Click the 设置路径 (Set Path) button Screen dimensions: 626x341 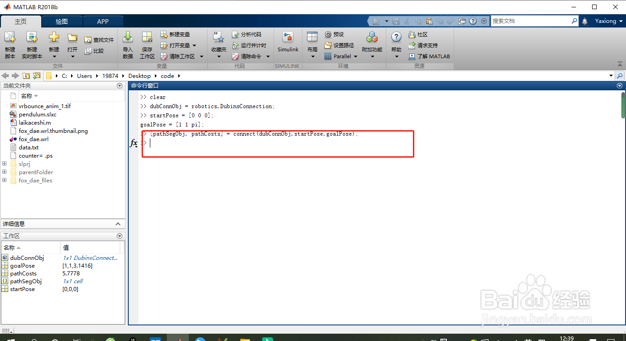pyautogui.click(x=339, y=45)
